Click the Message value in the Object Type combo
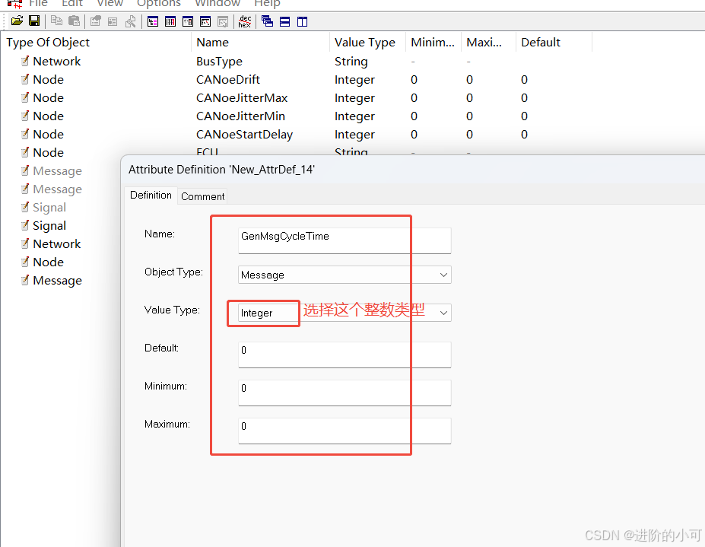This screenshot has width=705, height=547. (x=262, y=275)
